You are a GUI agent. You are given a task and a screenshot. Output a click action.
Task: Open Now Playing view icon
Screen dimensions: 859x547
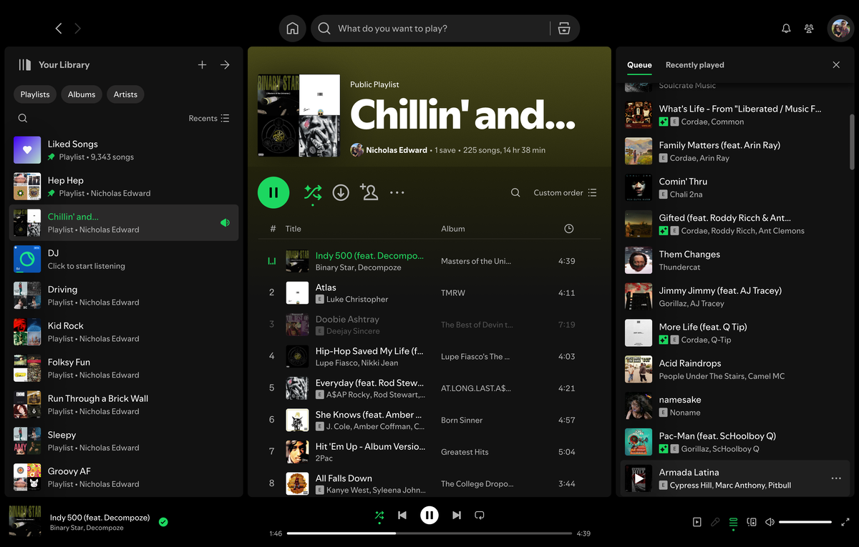(697, 522)
